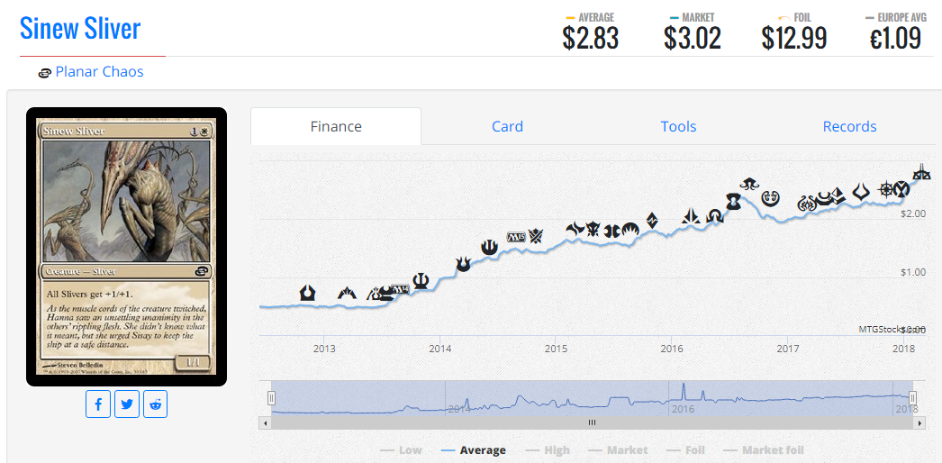Image resolution: width=942 pixels, height=463 pixels.
Task: Click the navigator scroll left arrow
Action: click(x=265, y=422)
